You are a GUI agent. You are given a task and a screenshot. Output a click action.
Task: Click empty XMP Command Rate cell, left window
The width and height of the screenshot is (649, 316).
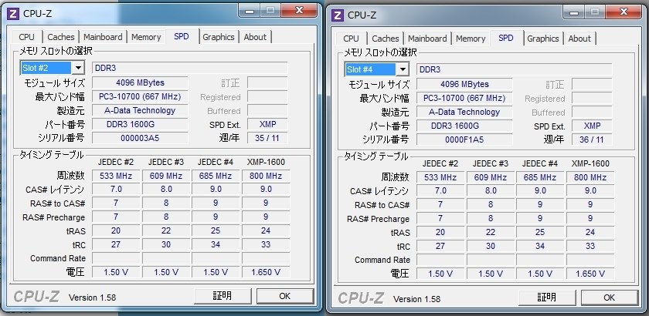click(x=266, y=259)
